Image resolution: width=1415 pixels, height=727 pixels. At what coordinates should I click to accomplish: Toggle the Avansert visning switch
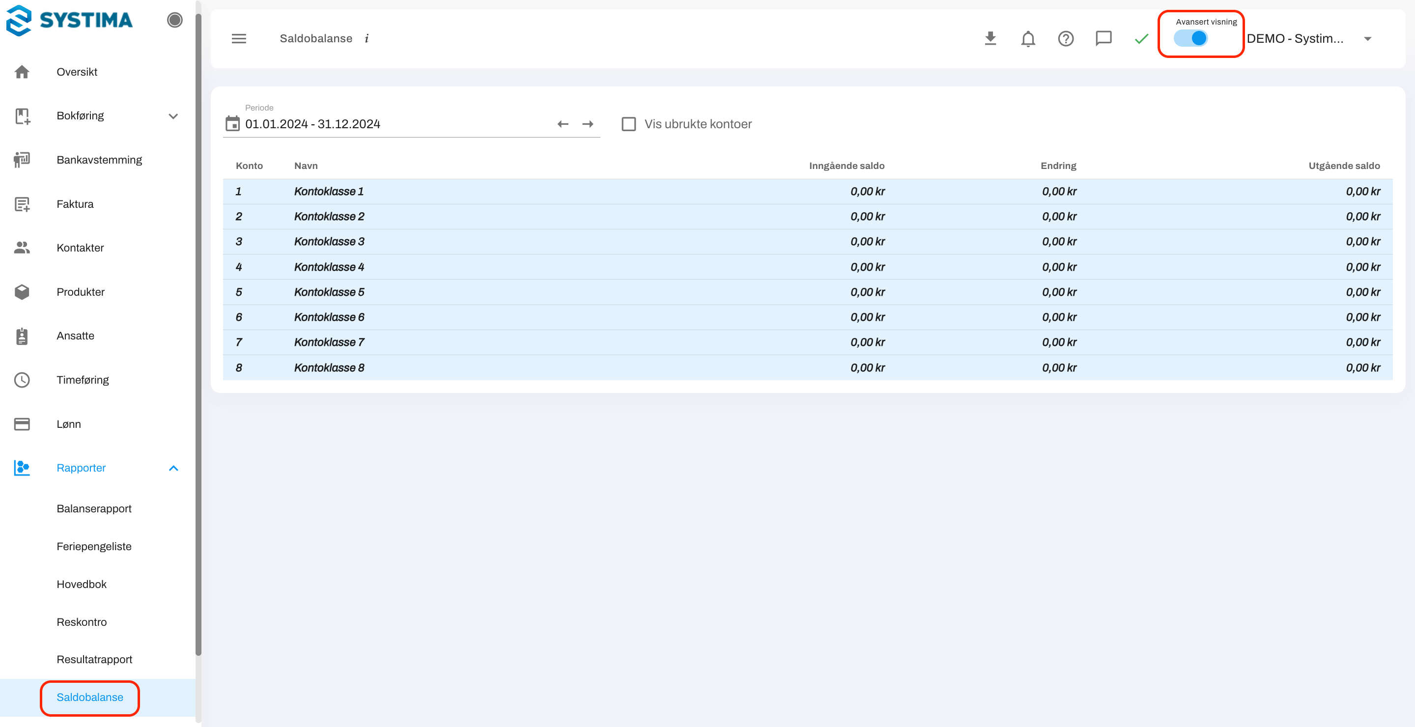coord(1191,38)
